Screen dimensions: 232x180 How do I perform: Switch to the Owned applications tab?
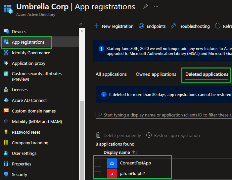tap(156, 74)
